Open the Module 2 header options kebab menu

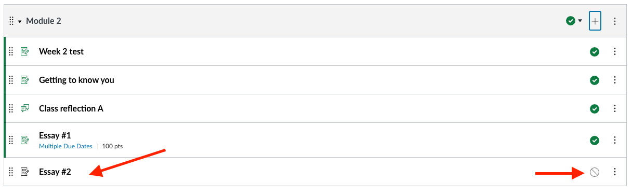(615, 21)
